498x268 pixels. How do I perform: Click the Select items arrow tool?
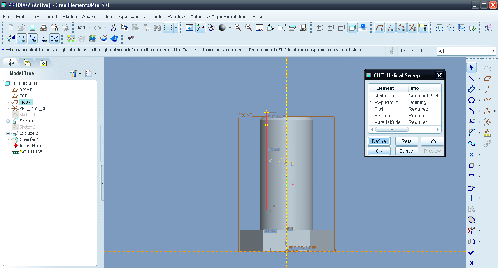pos(471,68)
